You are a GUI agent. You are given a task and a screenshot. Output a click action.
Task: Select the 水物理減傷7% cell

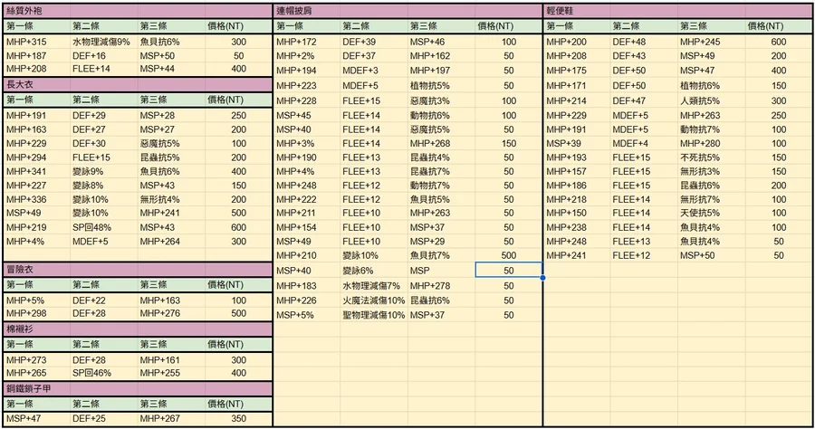[374, 286]
